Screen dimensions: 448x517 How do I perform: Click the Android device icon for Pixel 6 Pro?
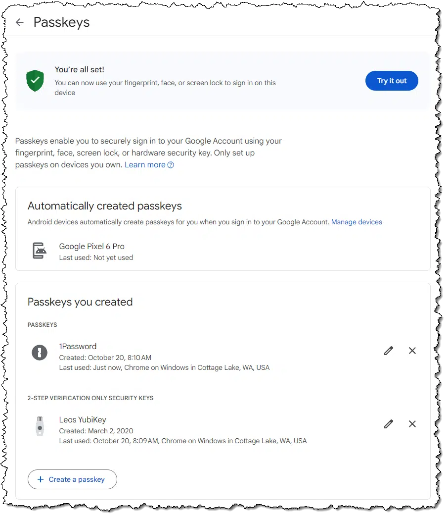click(40, 251)
